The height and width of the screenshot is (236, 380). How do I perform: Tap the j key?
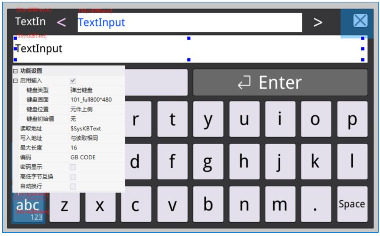pyautogui.click(x=280, y=162)
